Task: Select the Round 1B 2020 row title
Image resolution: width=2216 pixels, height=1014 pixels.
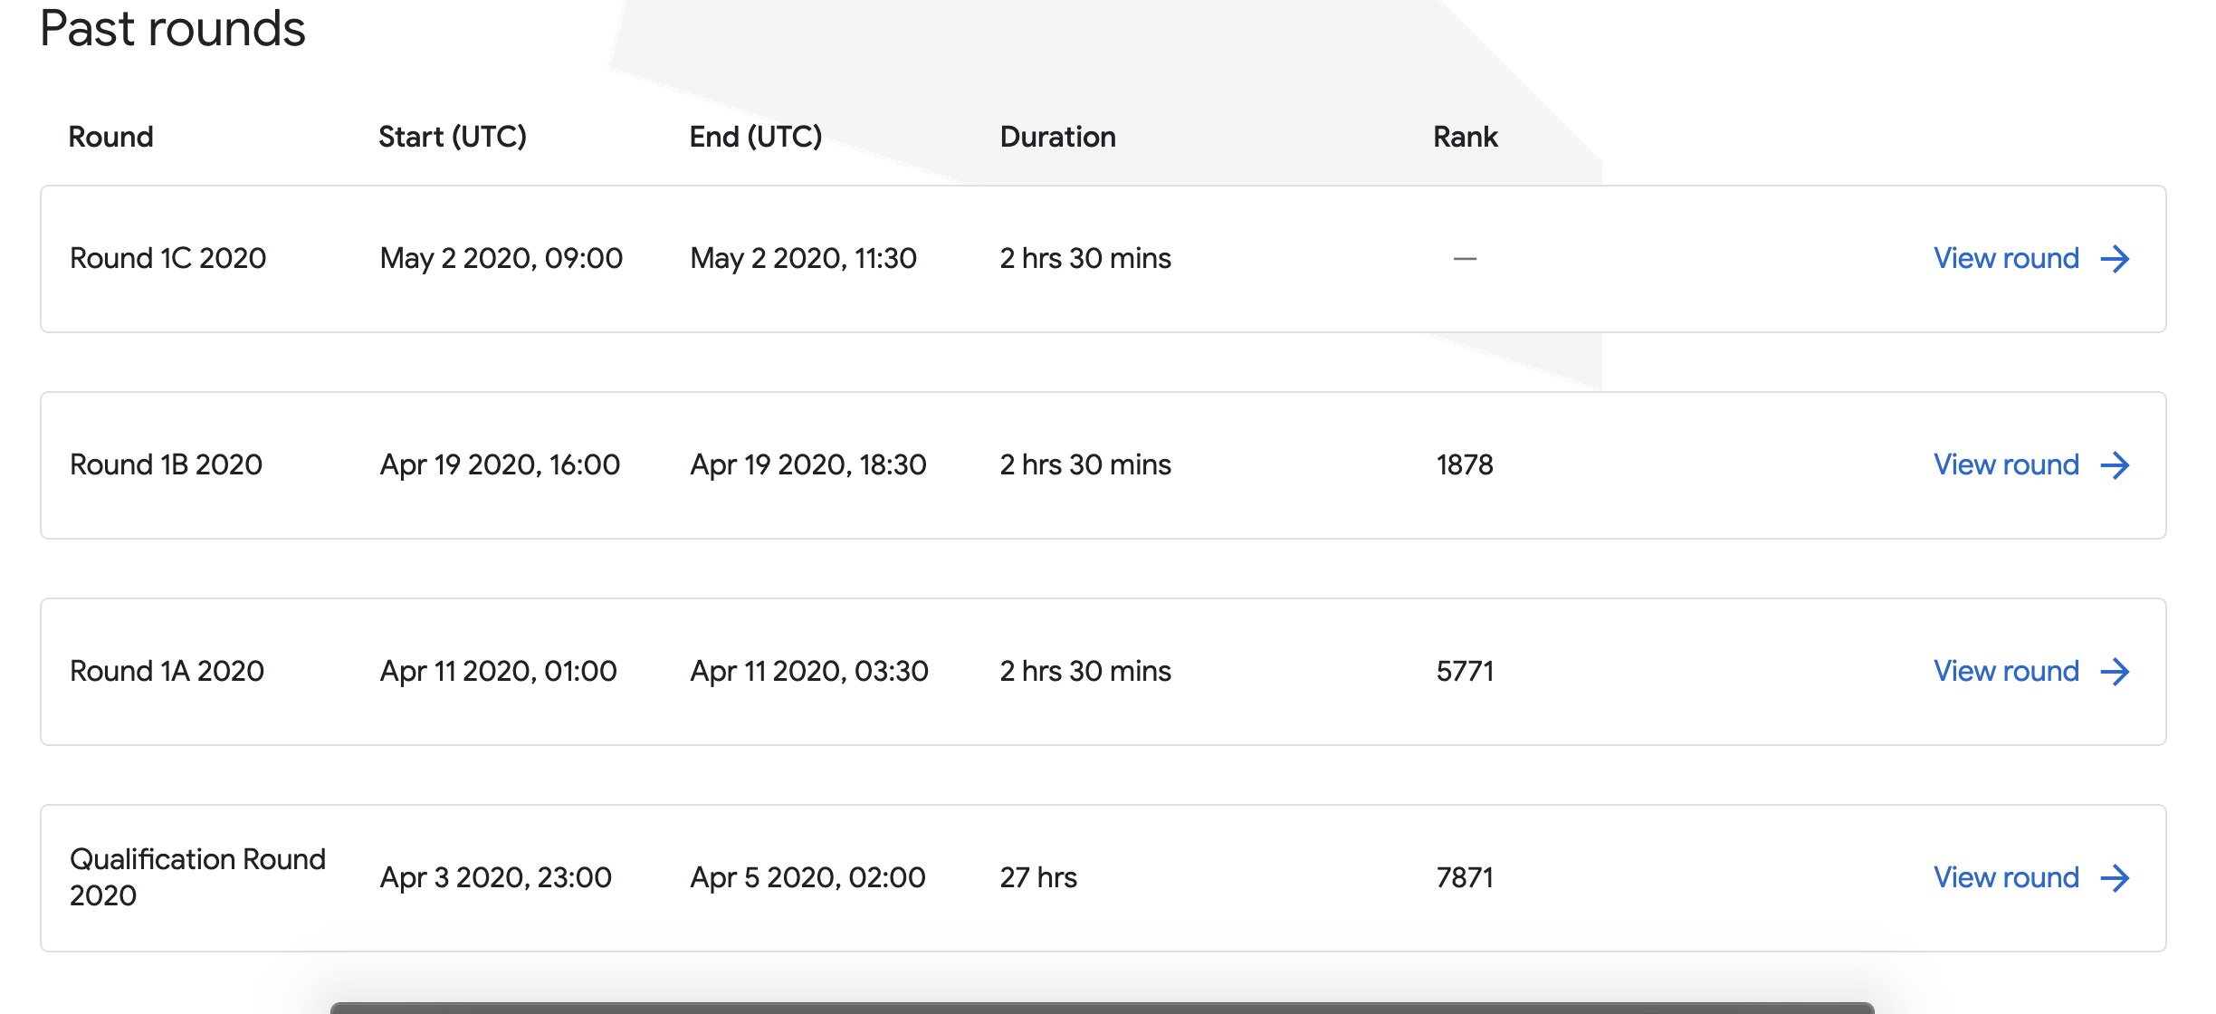Action: coord(167,465)
